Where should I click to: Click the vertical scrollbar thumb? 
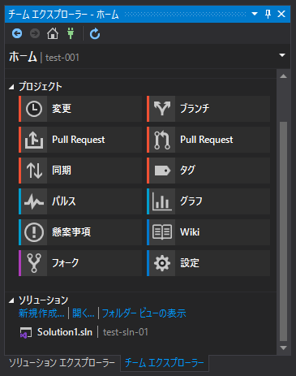283,231
